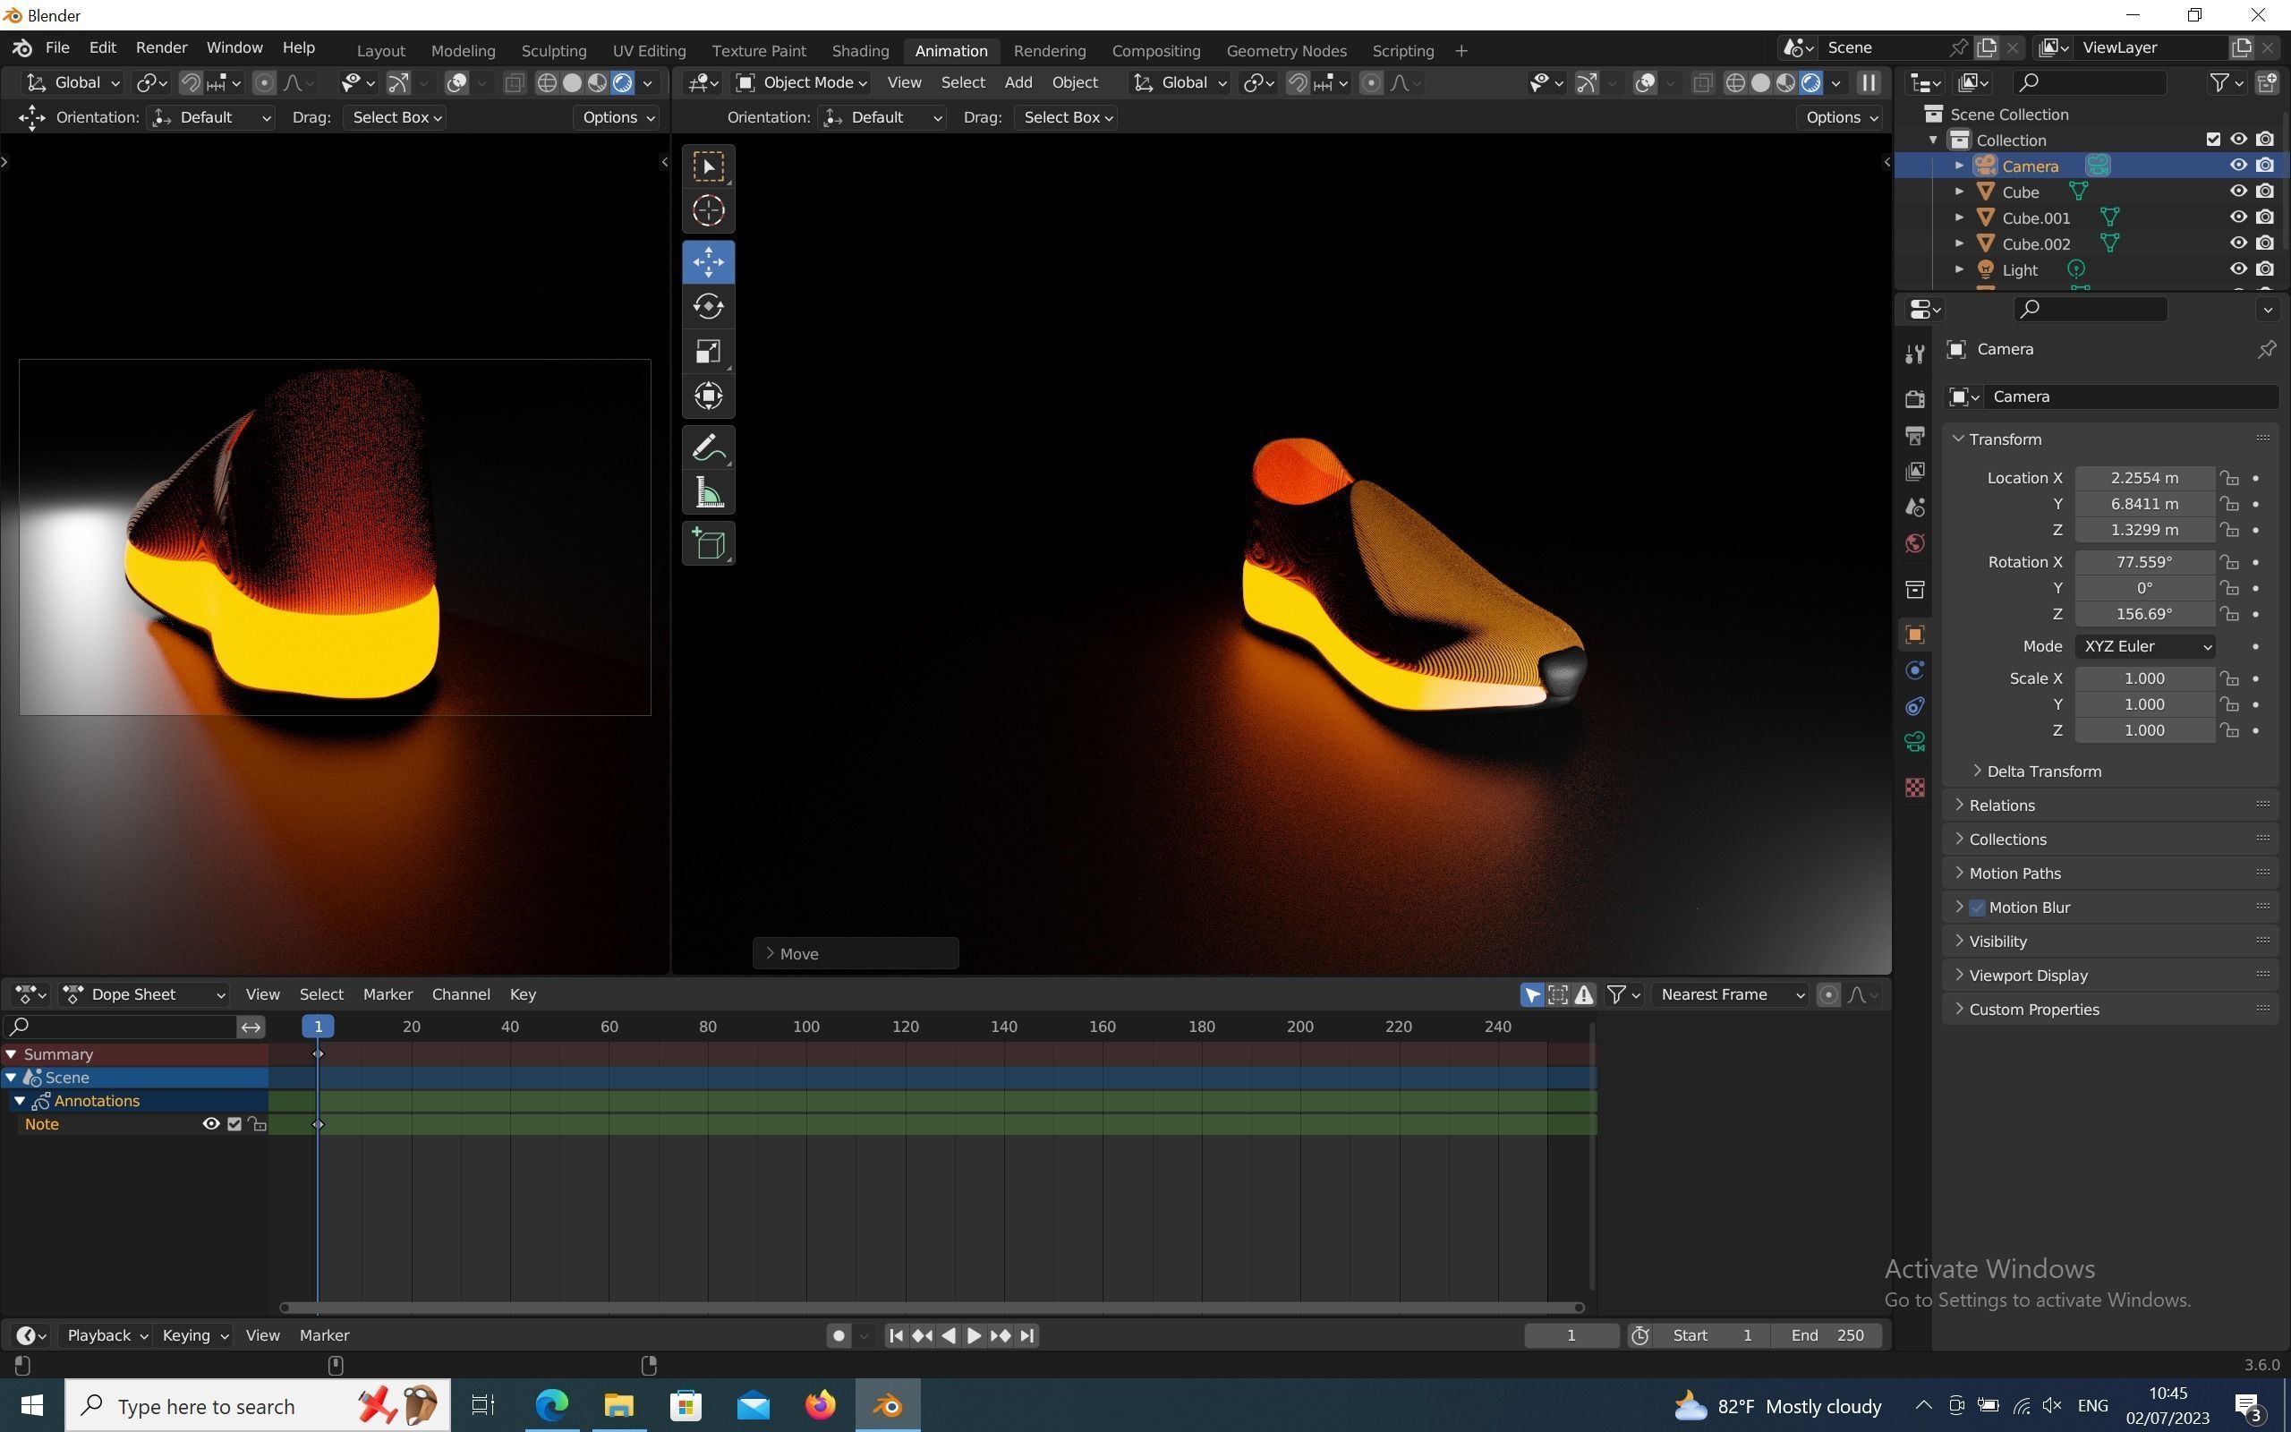Click the playhead marker at frame 1
The height and width of the screenshot is (1432, 2291).
318,1027
